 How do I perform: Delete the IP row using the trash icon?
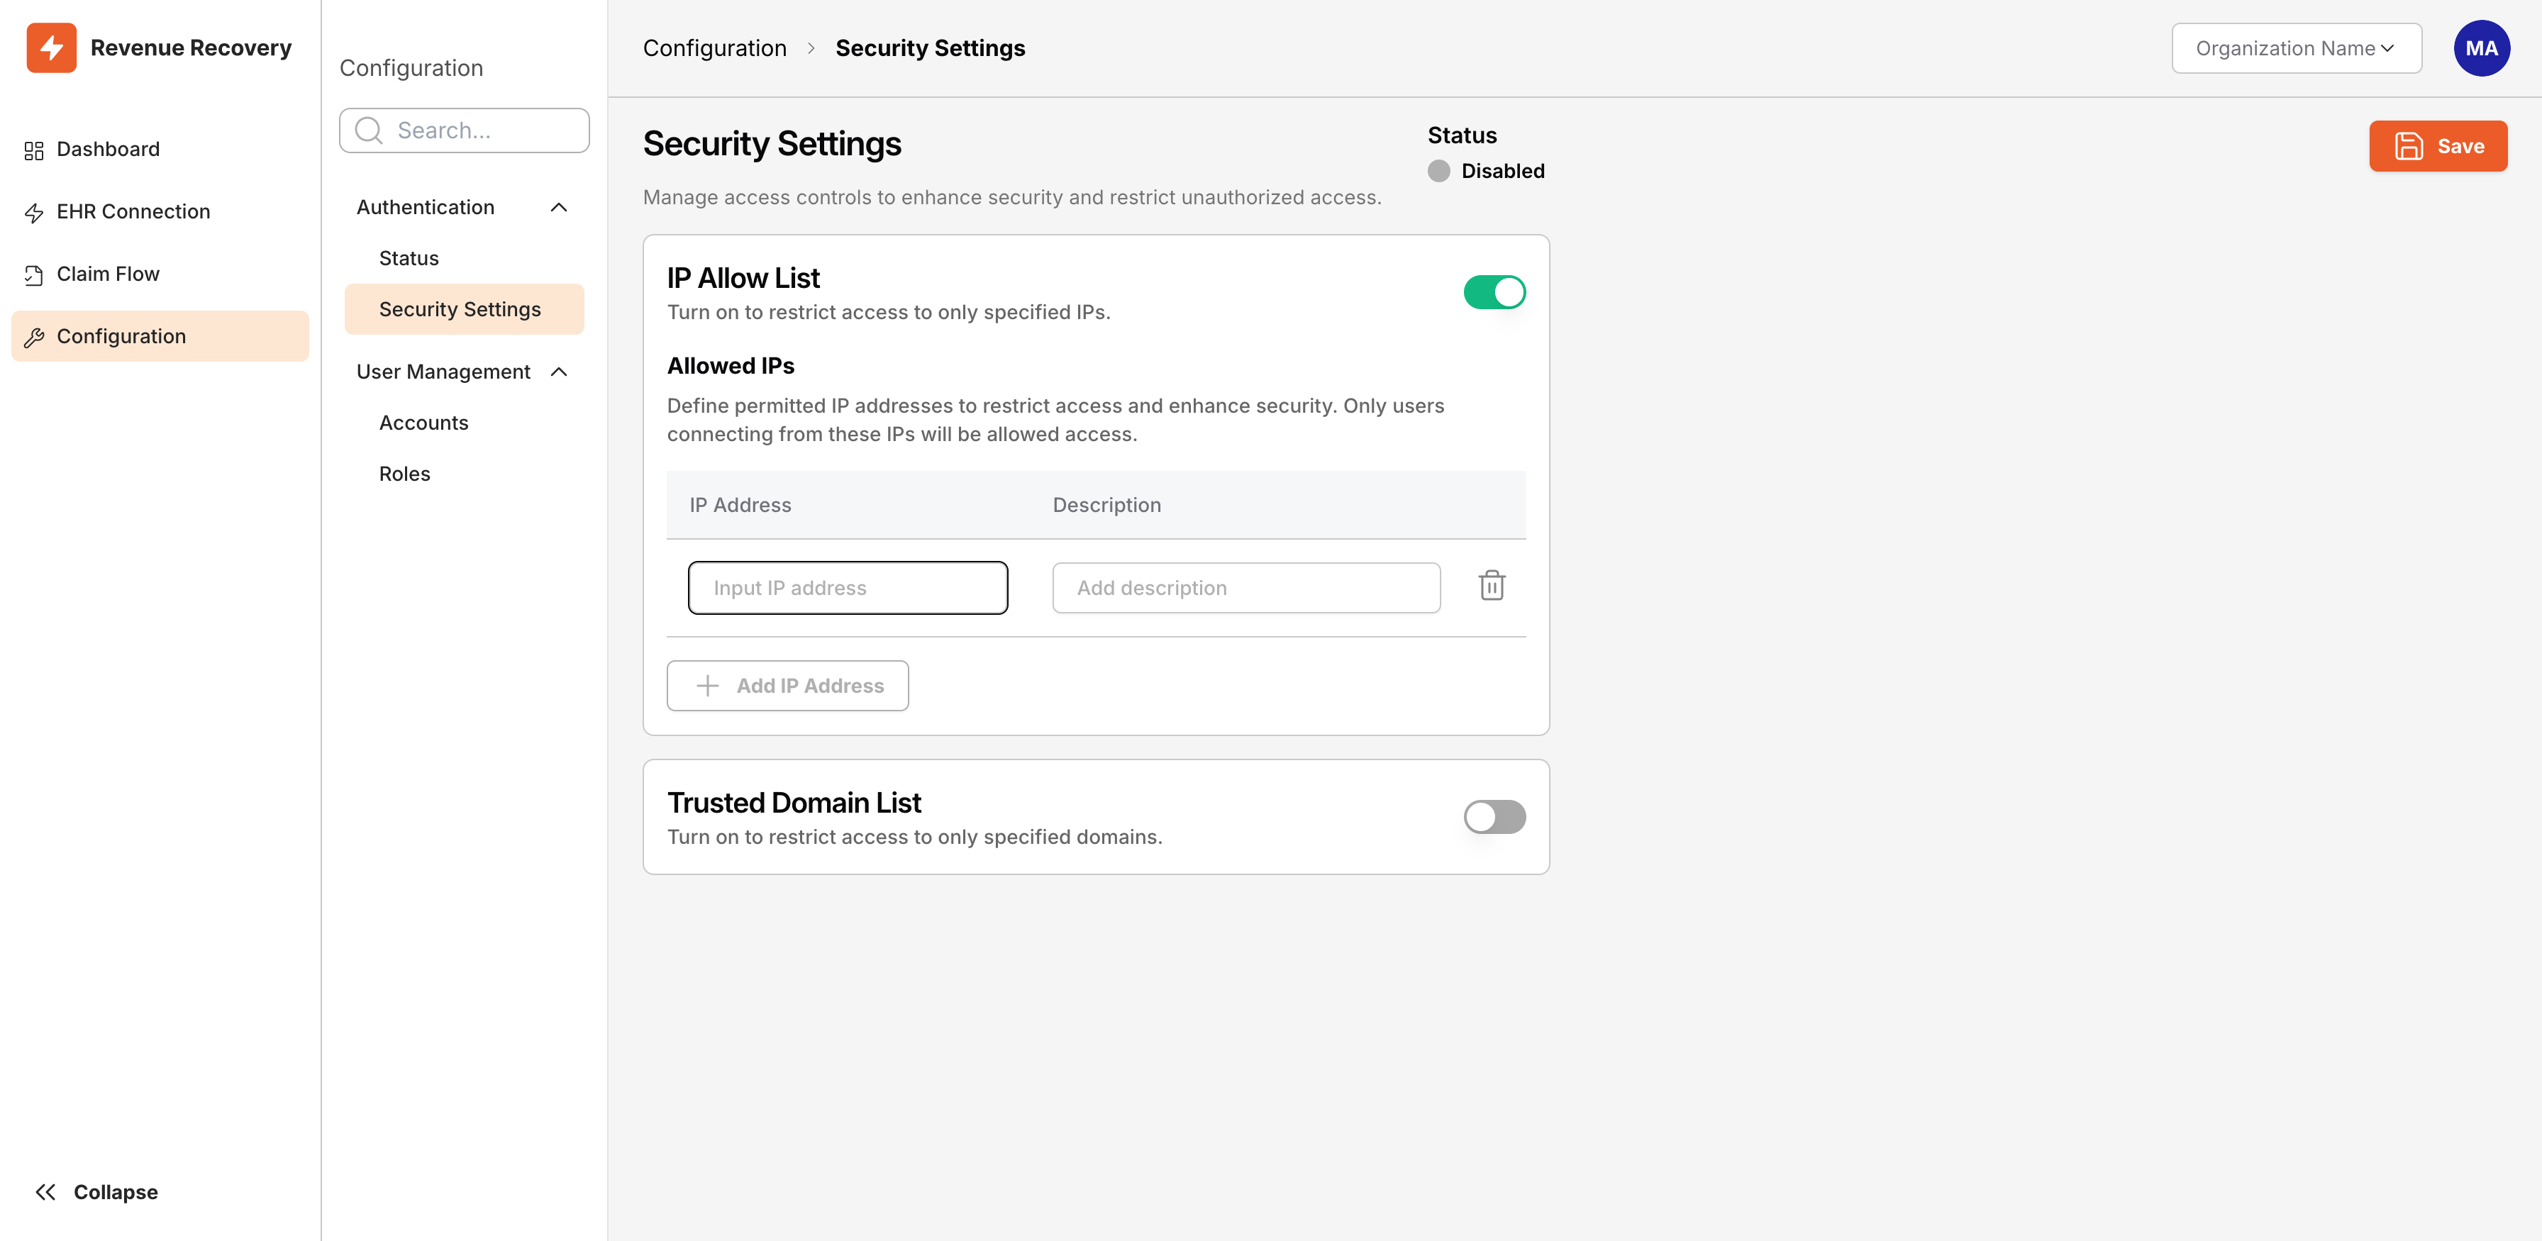pos(1491,585)
